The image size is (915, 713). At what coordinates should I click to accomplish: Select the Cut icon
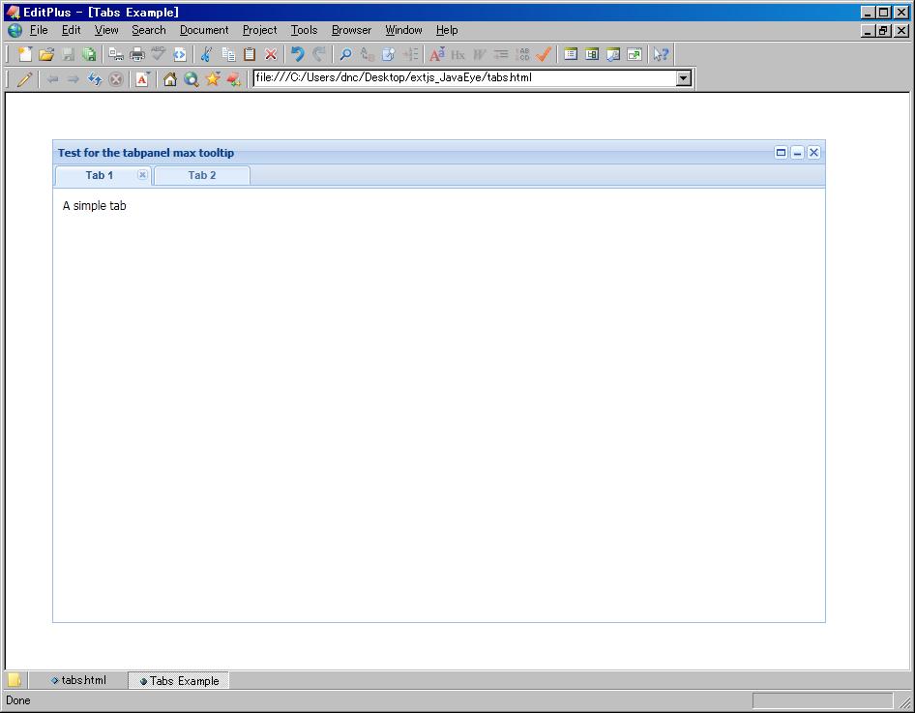(x=209, y=54)
